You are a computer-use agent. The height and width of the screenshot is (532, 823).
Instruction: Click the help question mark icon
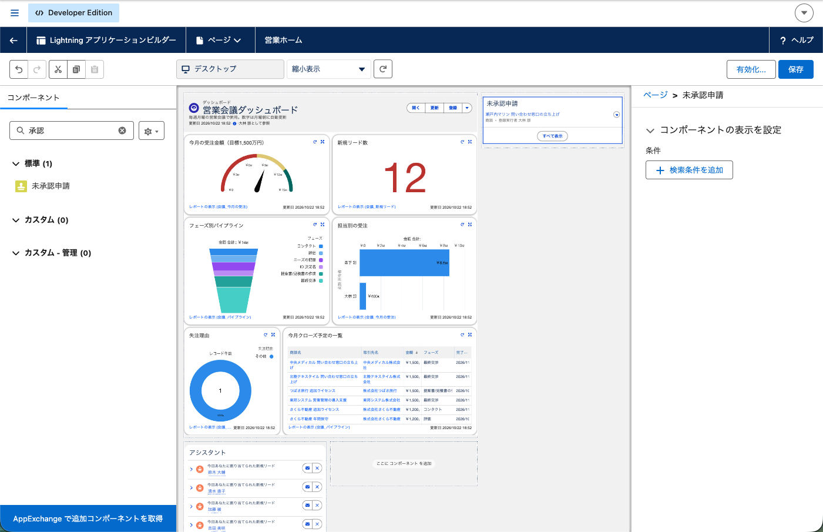782,41
